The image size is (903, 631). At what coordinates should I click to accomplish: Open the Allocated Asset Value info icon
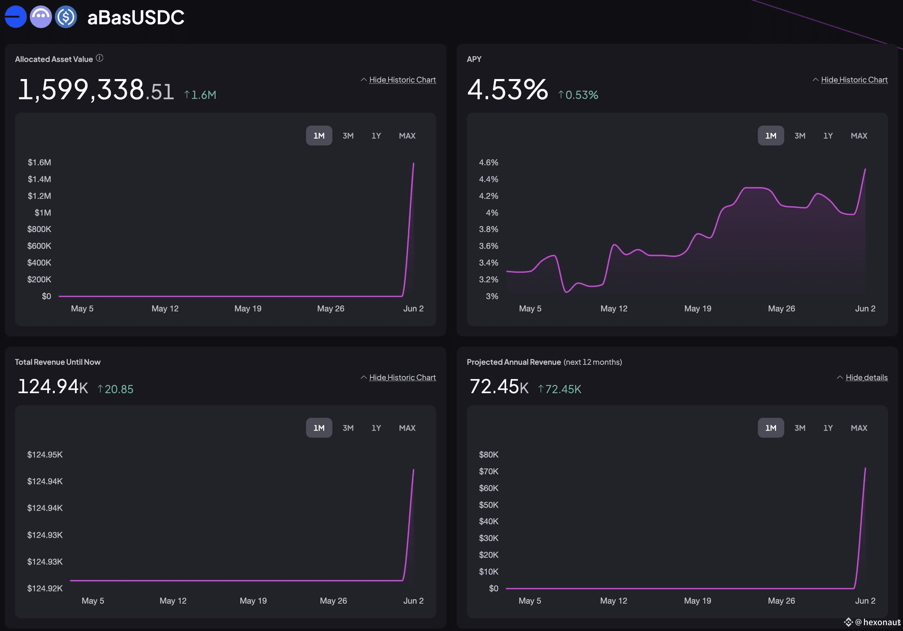pos(100,58)
